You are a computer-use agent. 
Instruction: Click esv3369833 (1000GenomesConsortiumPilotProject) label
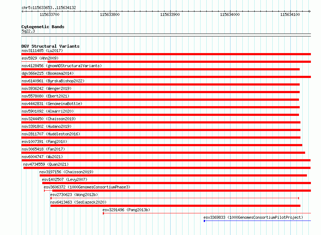pyautogui.click(x=253, y=217)
